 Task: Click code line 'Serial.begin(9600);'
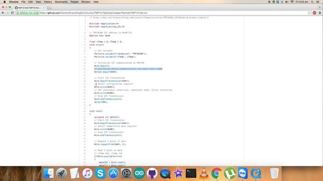point(105,72)
